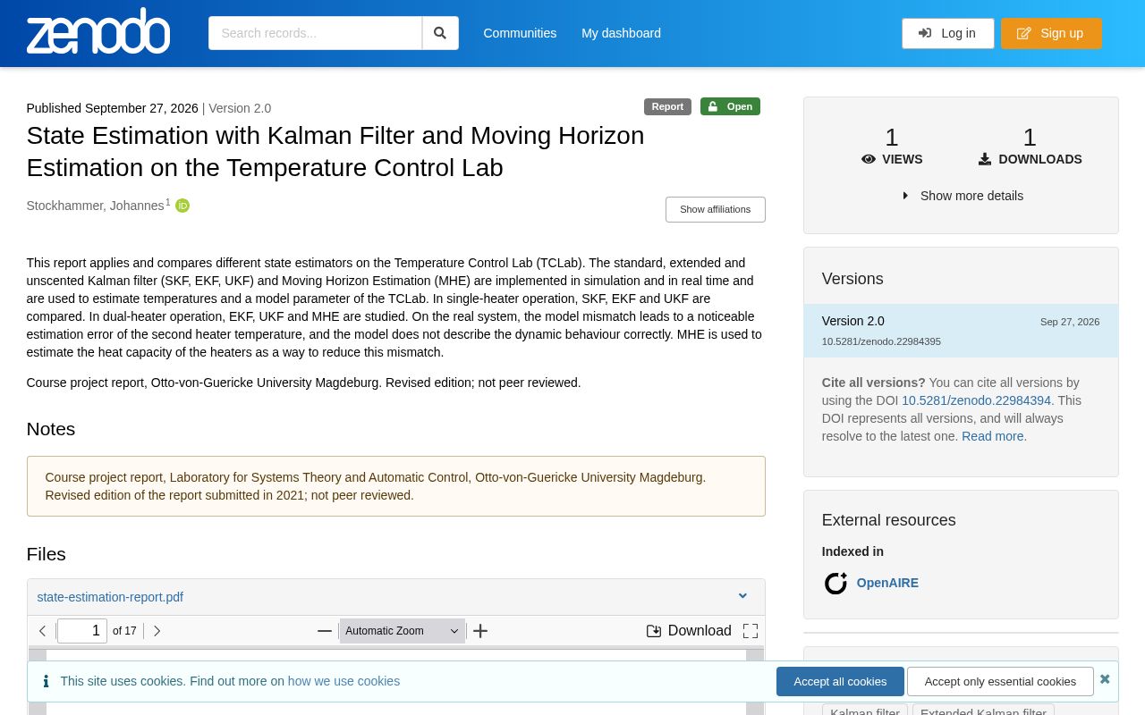The height and width of the screenshot is (715, 1145).
Task: Open the state-estimation-report.pdf file link
Action: pos(110,597)
